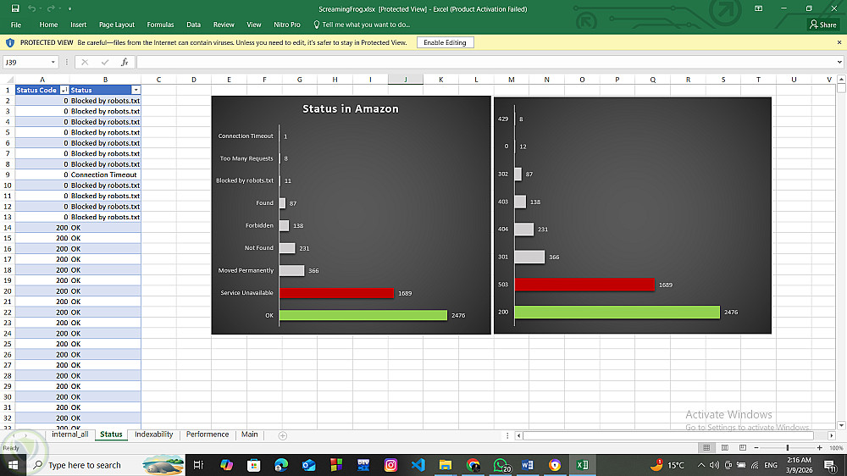
Task: Switch to Page Layout view icon
Action: (724, 448)
